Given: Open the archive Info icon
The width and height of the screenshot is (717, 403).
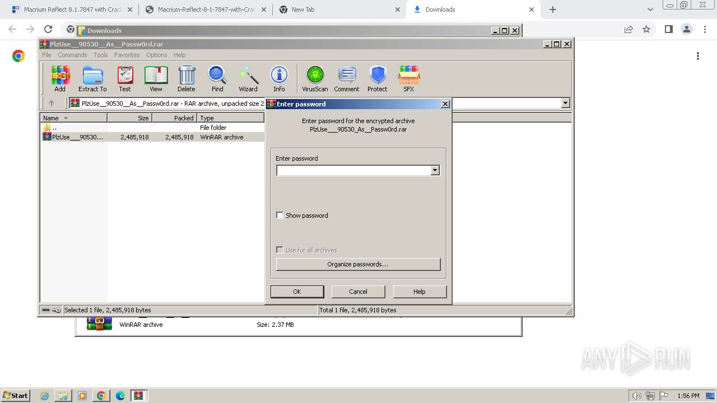Looking at the screenshot, I should click(279, 78).
